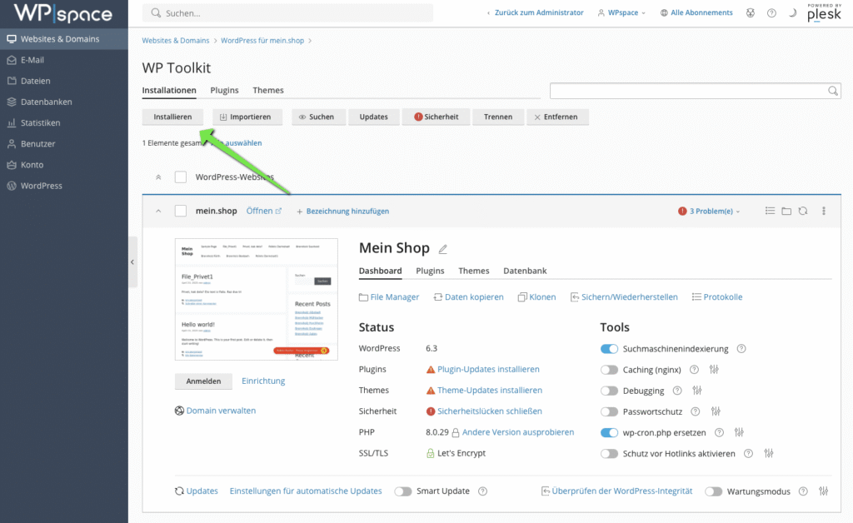Open Protokolle
Viewport: 853px width, 523px height.
point(717,296)
